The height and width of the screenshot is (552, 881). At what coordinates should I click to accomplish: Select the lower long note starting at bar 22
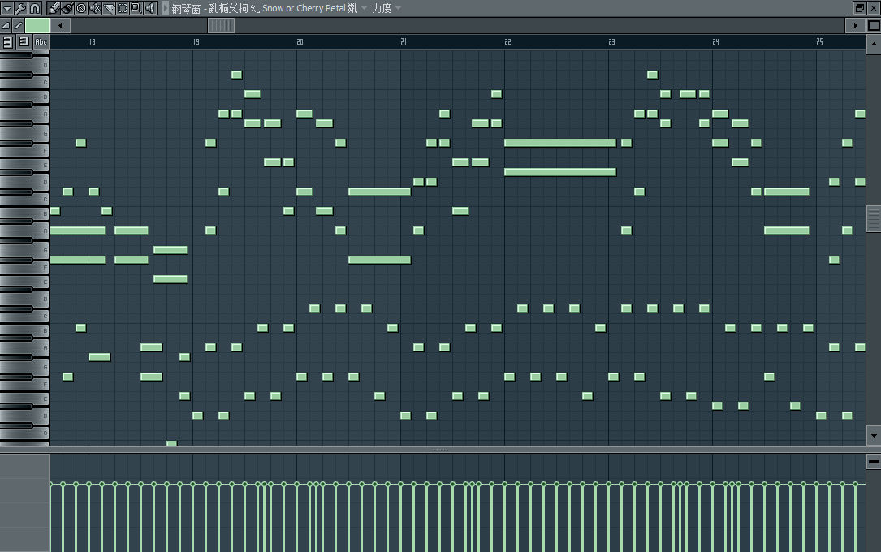(x=560, y=172)
